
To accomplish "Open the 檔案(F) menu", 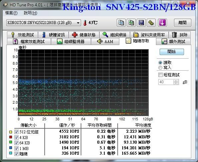I will 11,13.
